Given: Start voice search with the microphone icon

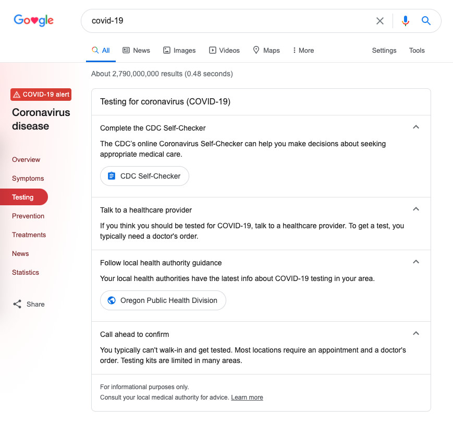Looking at the screenshot, I should click(x=405, y=21).
